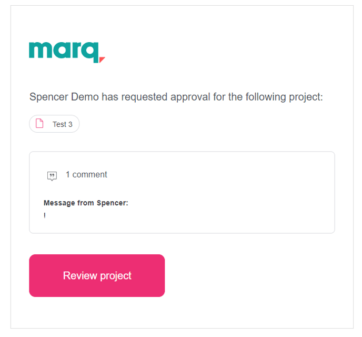
Task: Click the marq logo
Action: coord(67,53)
